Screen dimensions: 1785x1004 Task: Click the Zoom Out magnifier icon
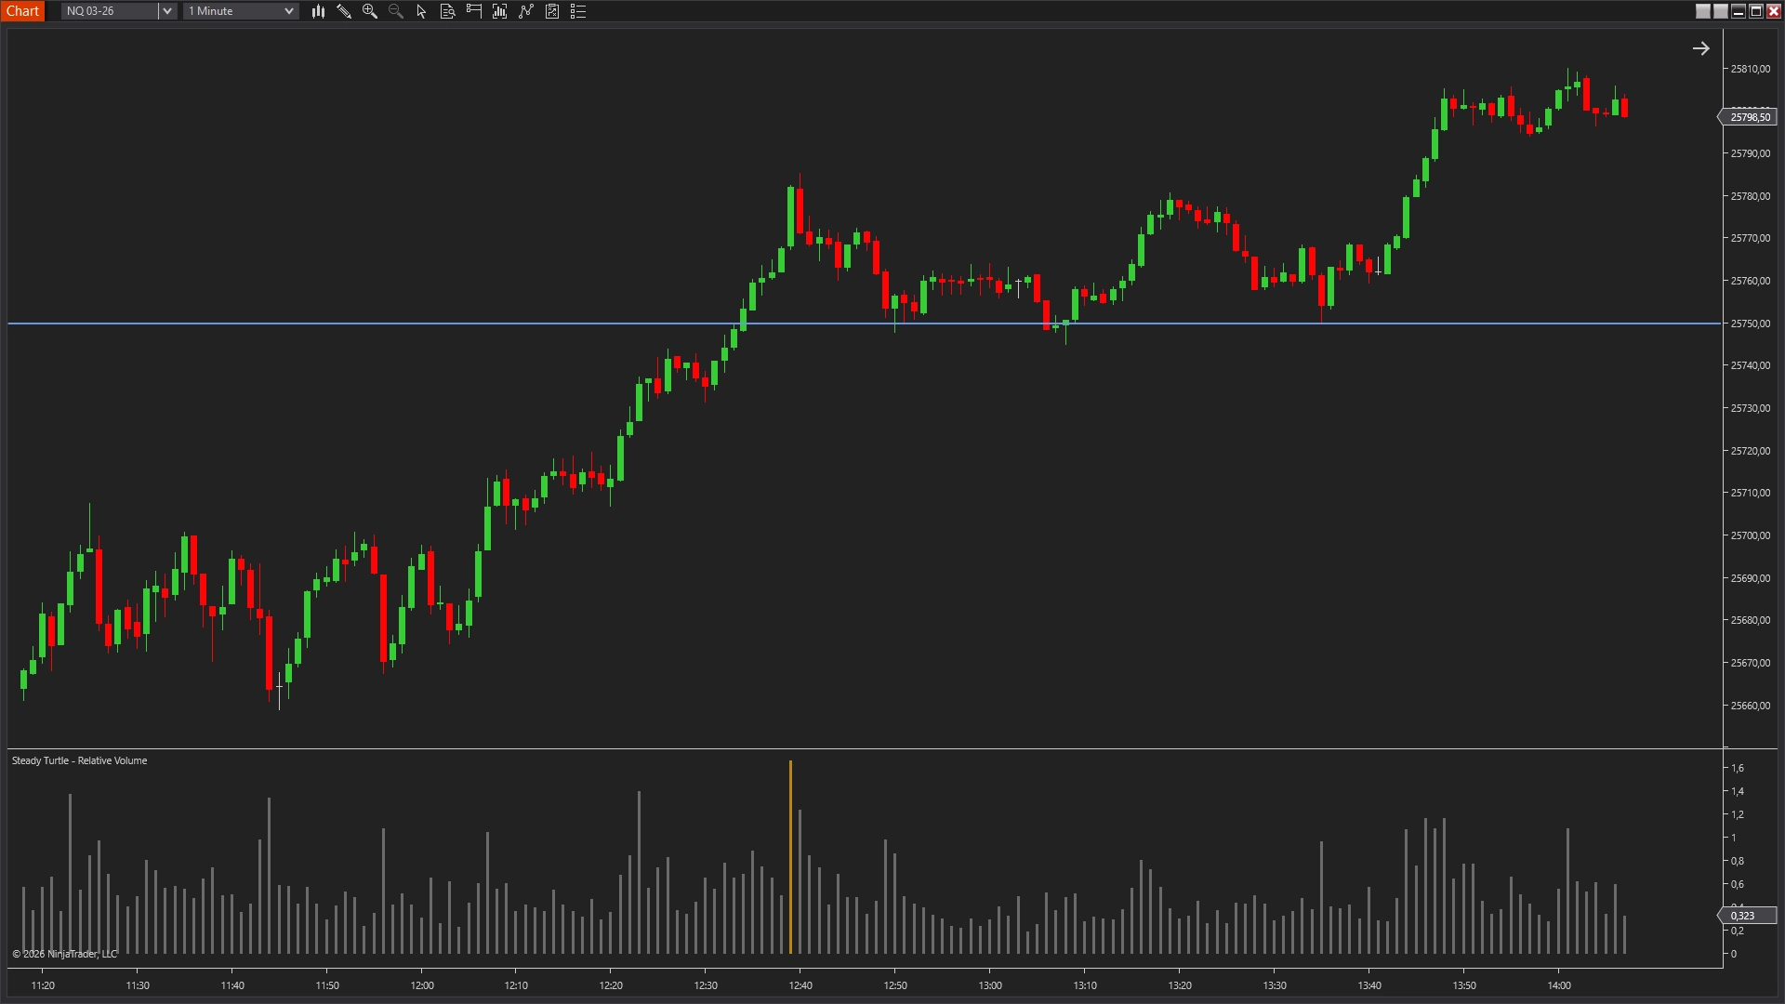[396, 11]
